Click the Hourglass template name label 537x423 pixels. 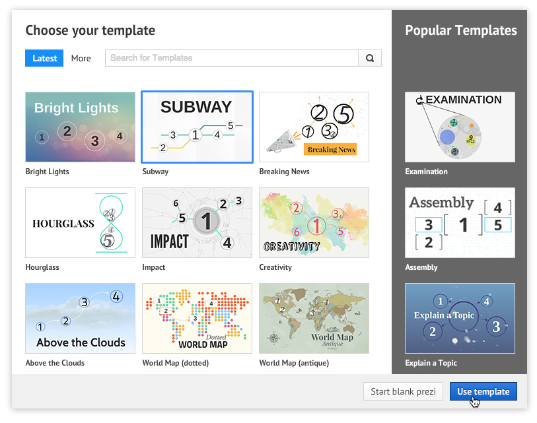(42, 267)
